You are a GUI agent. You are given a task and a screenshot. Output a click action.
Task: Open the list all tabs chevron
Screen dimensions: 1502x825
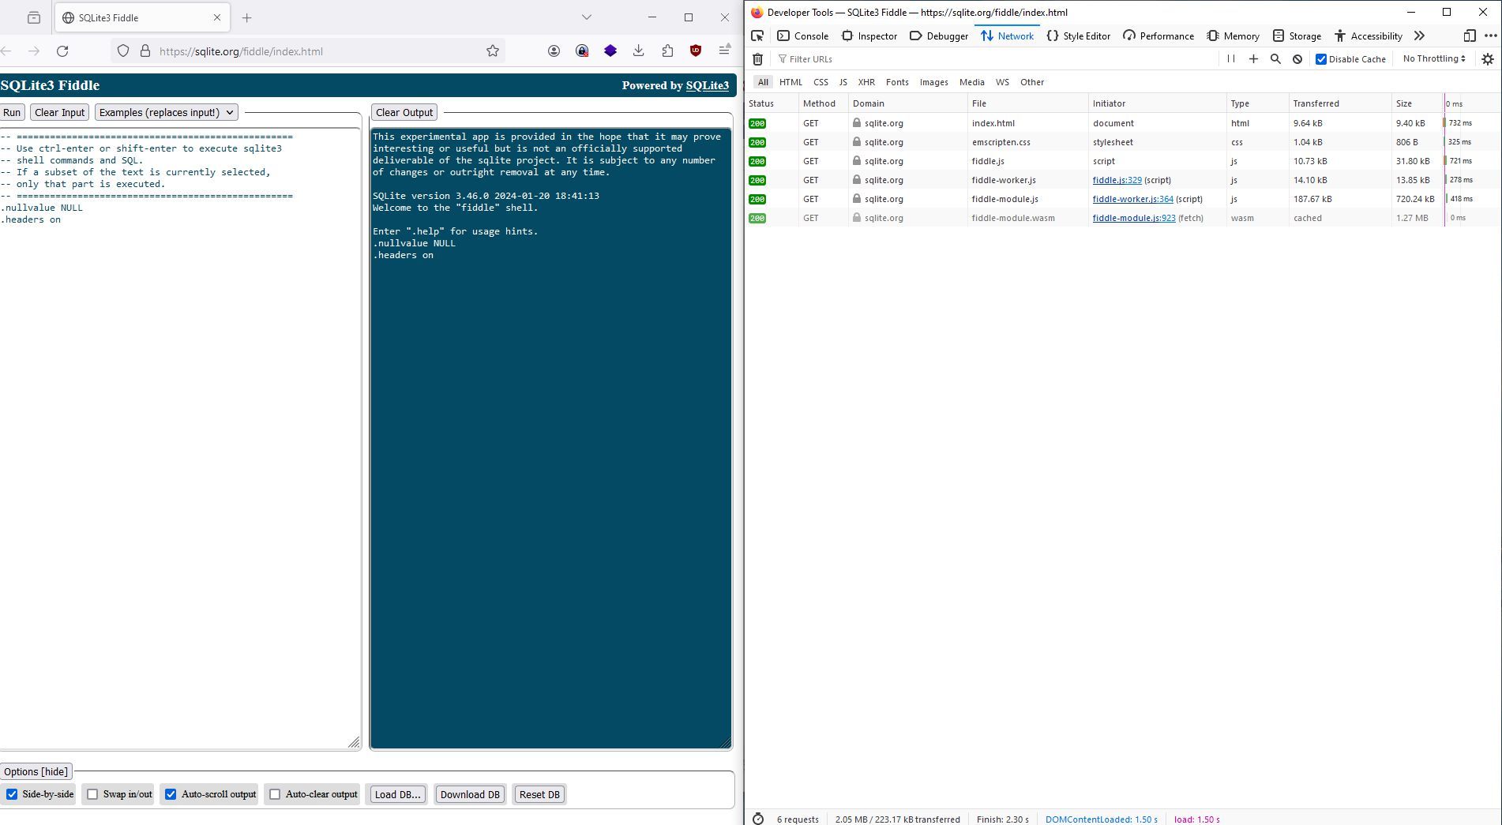pyautogui.click(x=586, y=17)
